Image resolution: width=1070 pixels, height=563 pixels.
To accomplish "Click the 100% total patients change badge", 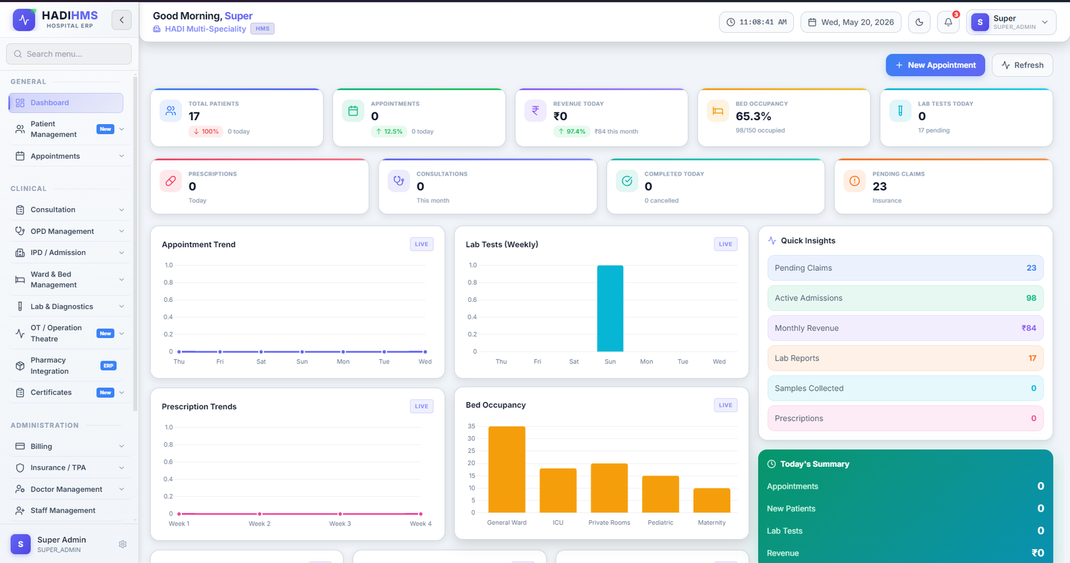I will tap(206, 132).
